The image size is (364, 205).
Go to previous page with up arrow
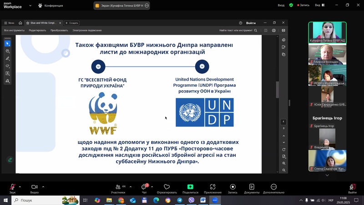click(x=283, y=136)
